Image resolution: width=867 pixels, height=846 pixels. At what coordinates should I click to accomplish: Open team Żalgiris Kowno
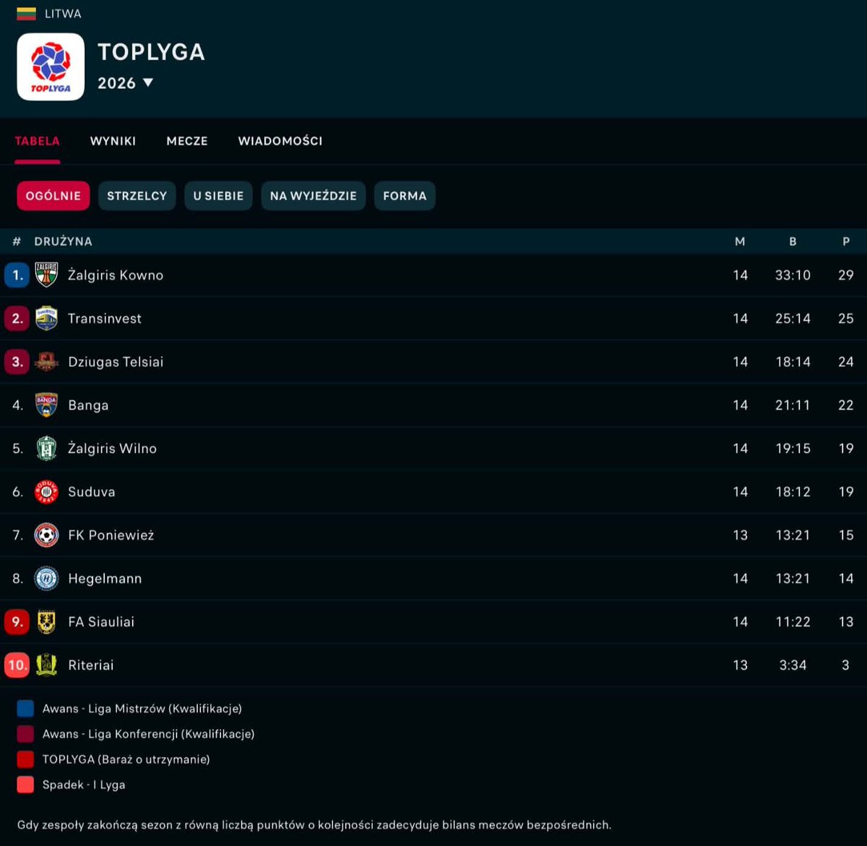(x=116, y=275)
